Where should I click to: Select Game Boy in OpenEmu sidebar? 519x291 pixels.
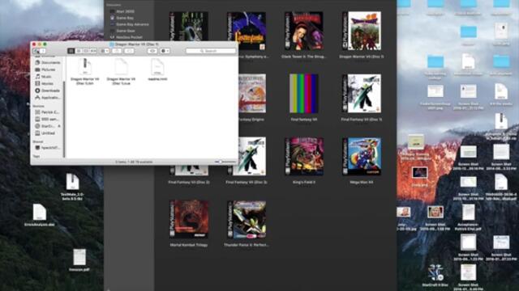click(x=122, y=18)
